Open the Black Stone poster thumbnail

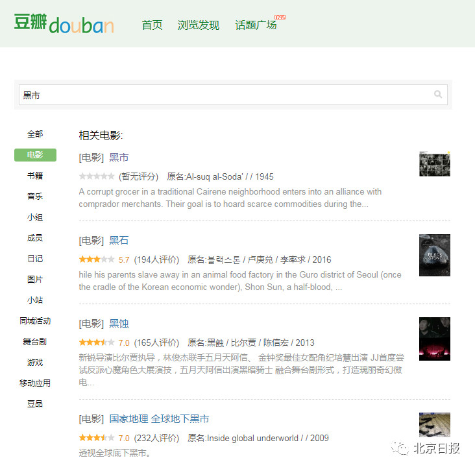click(434, 255)
